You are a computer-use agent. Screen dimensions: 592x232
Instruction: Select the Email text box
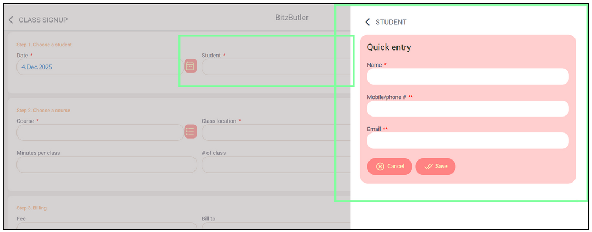(467, 141)
